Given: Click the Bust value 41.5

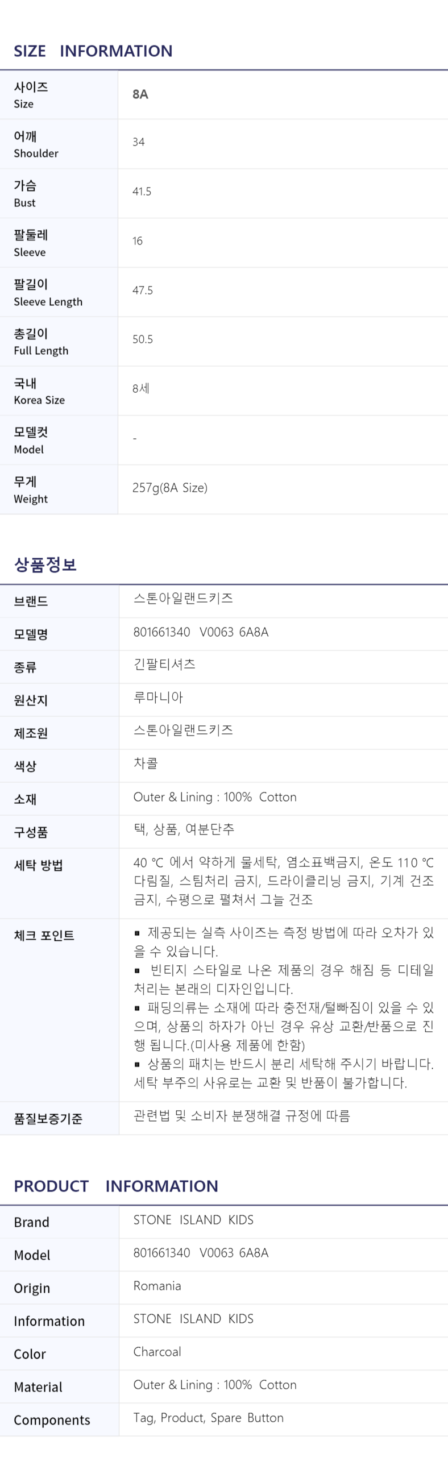Looking at the screenshot, I should tap(142, 192).
